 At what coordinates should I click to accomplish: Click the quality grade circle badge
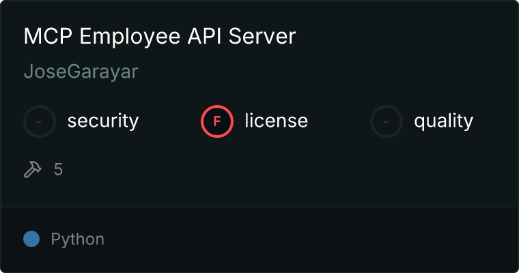pos(387,121)
